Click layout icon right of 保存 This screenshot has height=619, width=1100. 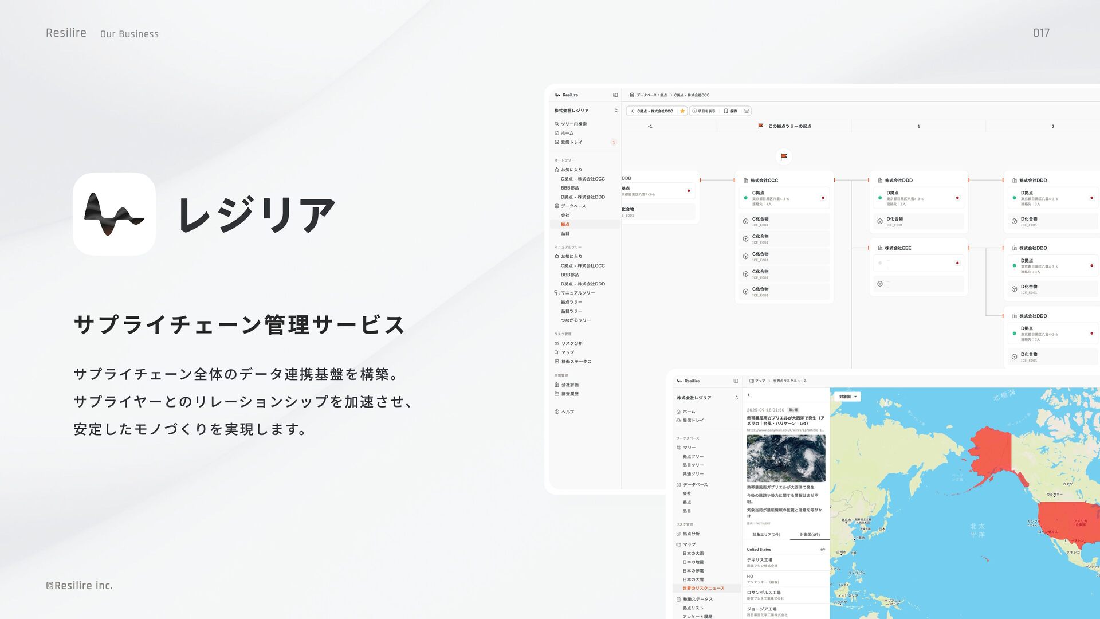(x=747, y=111)
